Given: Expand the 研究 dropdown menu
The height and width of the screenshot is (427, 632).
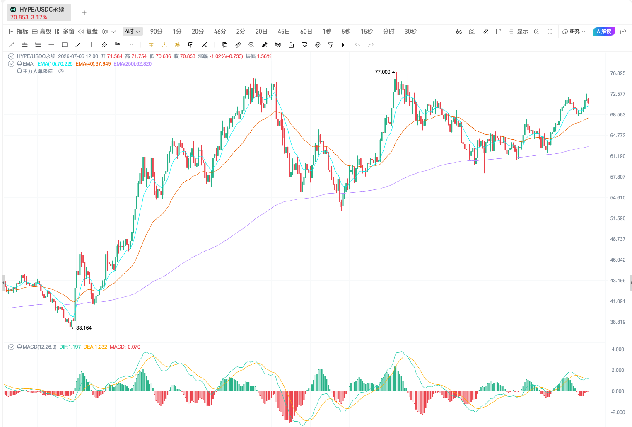Looking at the screenshot, I should 574,32.
